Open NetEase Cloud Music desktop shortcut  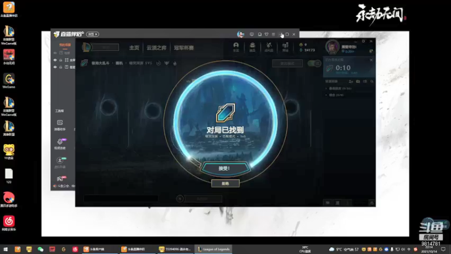[8, 223]
